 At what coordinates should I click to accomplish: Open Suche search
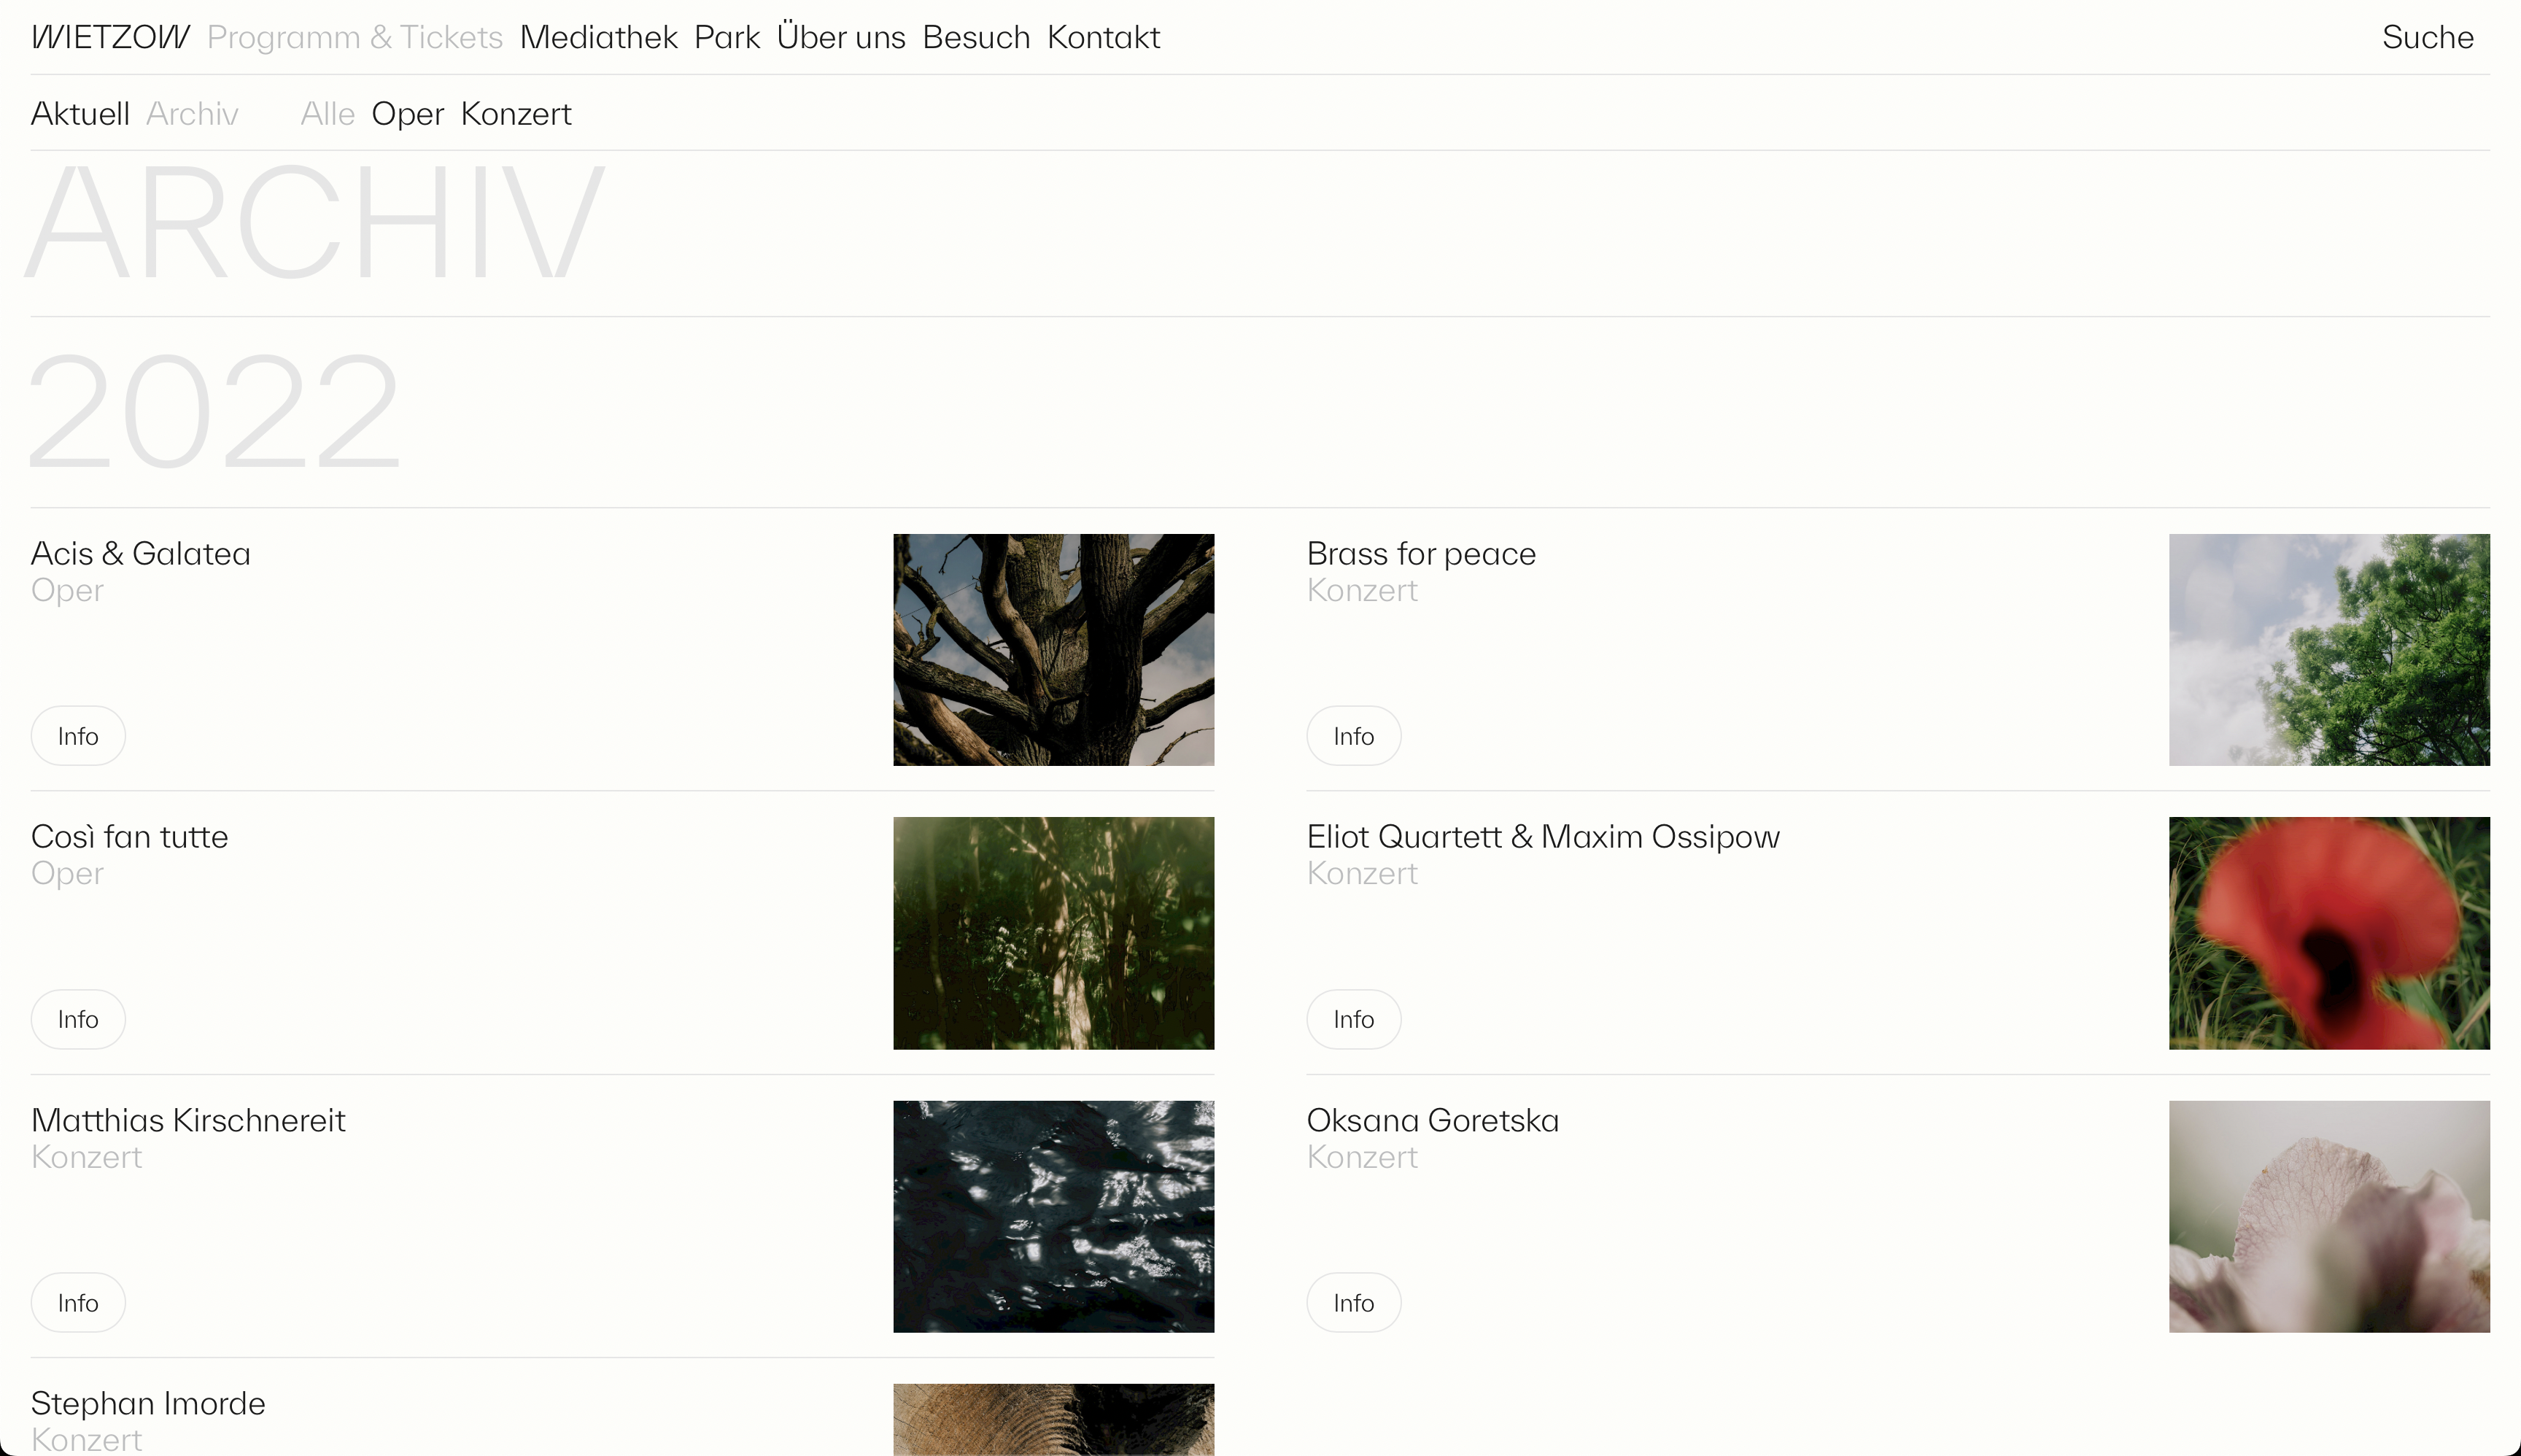[x=2427, y=37]
